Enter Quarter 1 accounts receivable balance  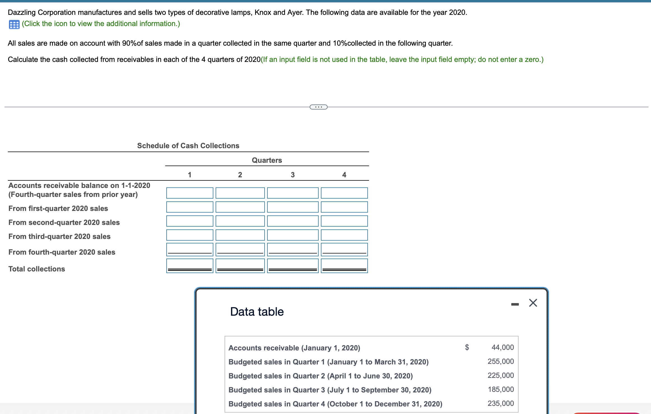click(x=190, y=193)
